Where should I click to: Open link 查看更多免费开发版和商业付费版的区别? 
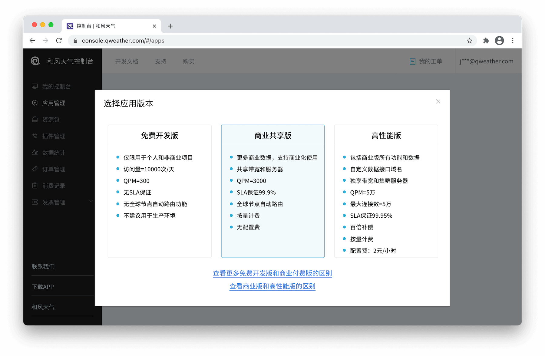pyautogui.click(x=272, y=273)
